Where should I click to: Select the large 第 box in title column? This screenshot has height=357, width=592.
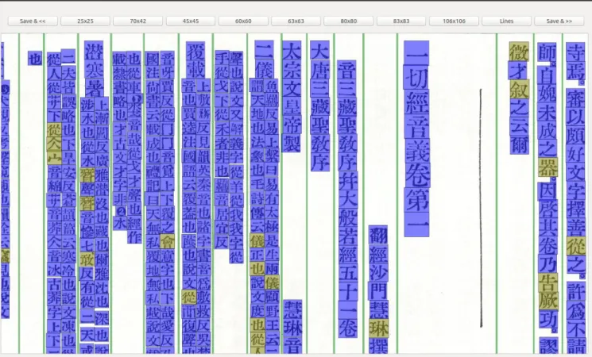[416, 200]
